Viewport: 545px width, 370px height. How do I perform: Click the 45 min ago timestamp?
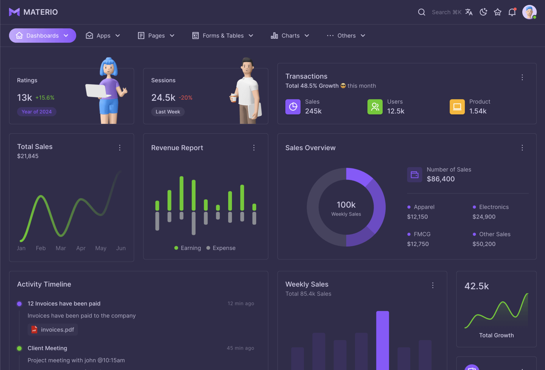click(240, 348)
